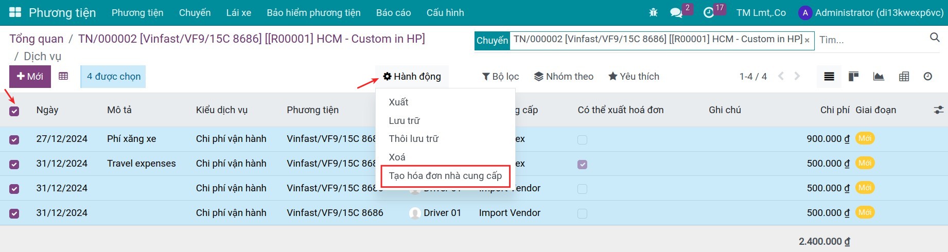Sort by the Ngày column header

47,110
